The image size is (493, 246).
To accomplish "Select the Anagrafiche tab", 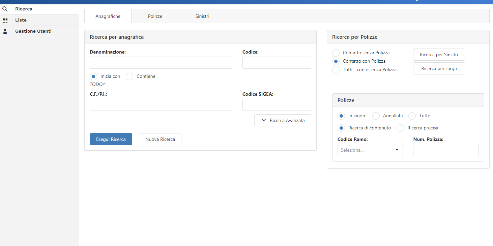I will pos(108,16).
